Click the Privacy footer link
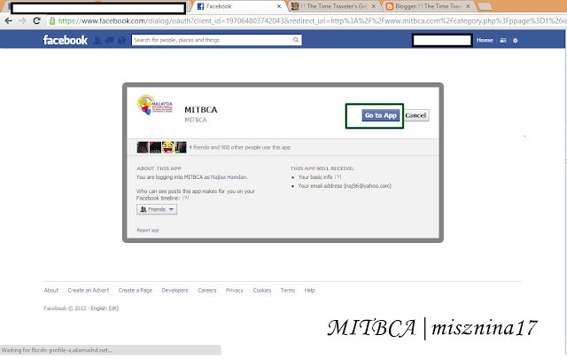Screen dimensions: 567x359 coord(235,290)
